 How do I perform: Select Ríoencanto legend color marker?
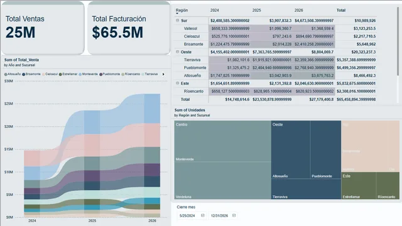click(x=123, y=74)
